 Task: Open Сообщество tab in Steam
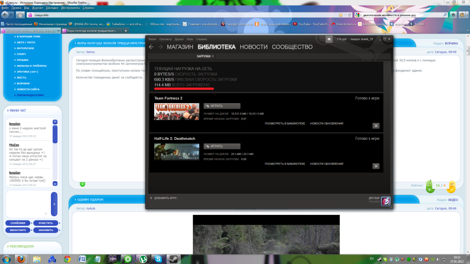point(292,47)
